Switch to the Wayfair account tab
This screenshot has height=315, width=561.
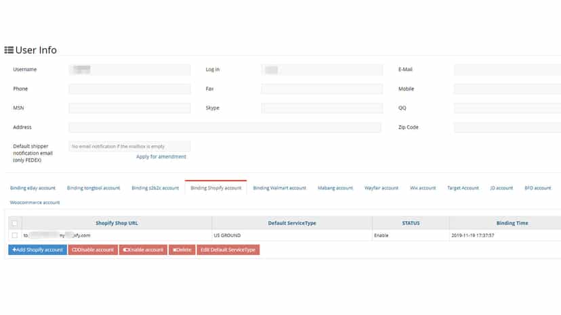381,188
